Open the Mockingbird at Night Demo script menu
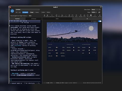Screen dimensions: 122x91 (19, 16)
